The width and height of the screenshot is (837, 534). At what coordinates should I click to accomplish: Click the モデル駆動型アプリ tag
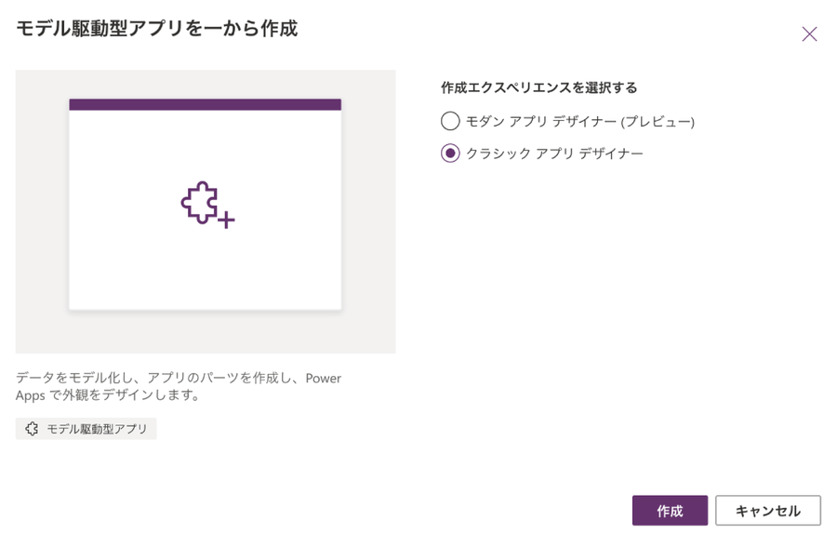tap(86, 429)
